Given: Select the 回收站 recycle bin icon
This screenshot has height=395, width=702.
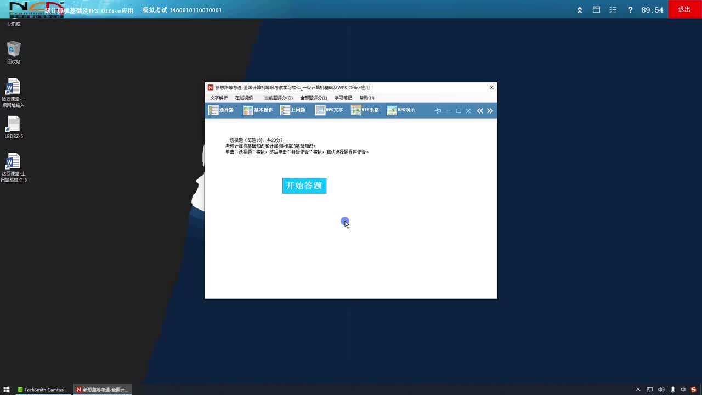Looking at the screenshot, I should [x=14, y=53].
